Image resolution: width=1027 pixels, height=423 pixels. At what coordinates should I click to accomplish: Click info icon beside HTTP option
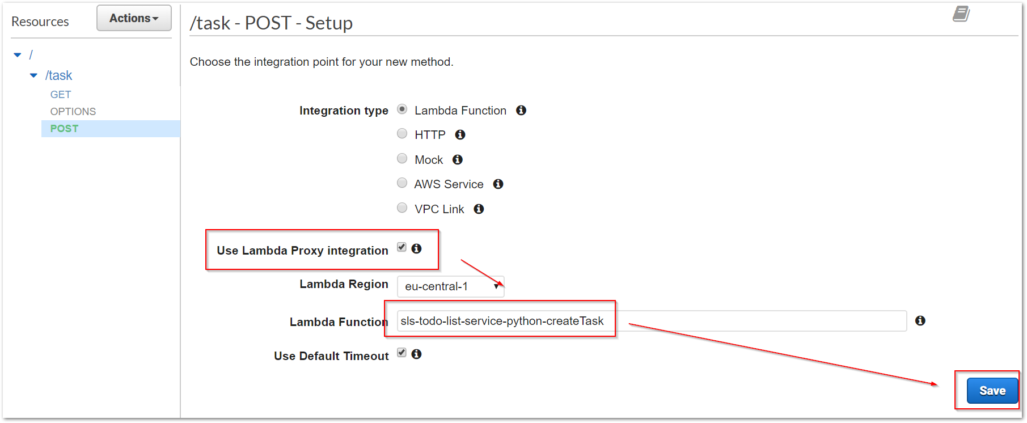[x=460, y=134]
